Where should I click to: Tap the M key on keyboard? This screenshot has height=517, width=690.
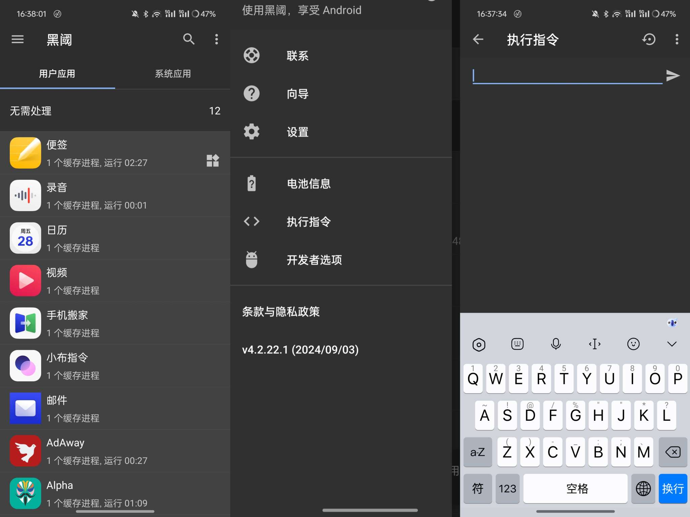(644, 452)
